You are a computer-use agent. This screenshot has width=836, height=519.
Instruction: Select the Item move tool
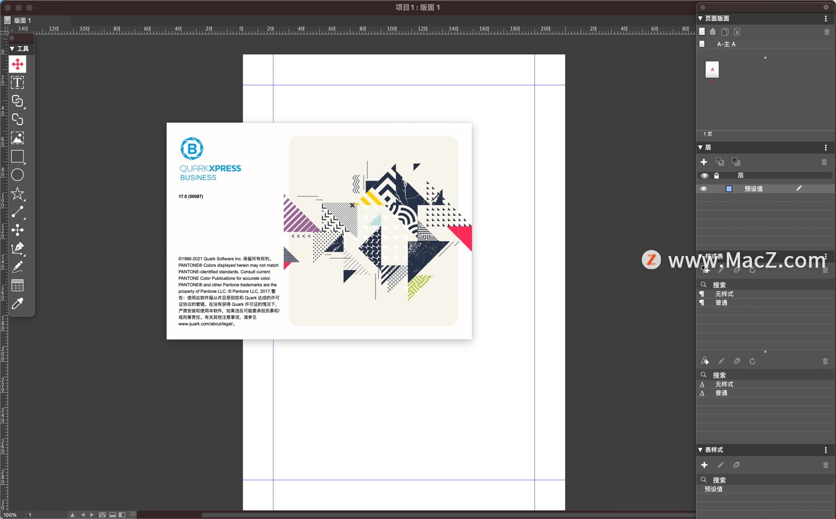[x=17, y=65]
